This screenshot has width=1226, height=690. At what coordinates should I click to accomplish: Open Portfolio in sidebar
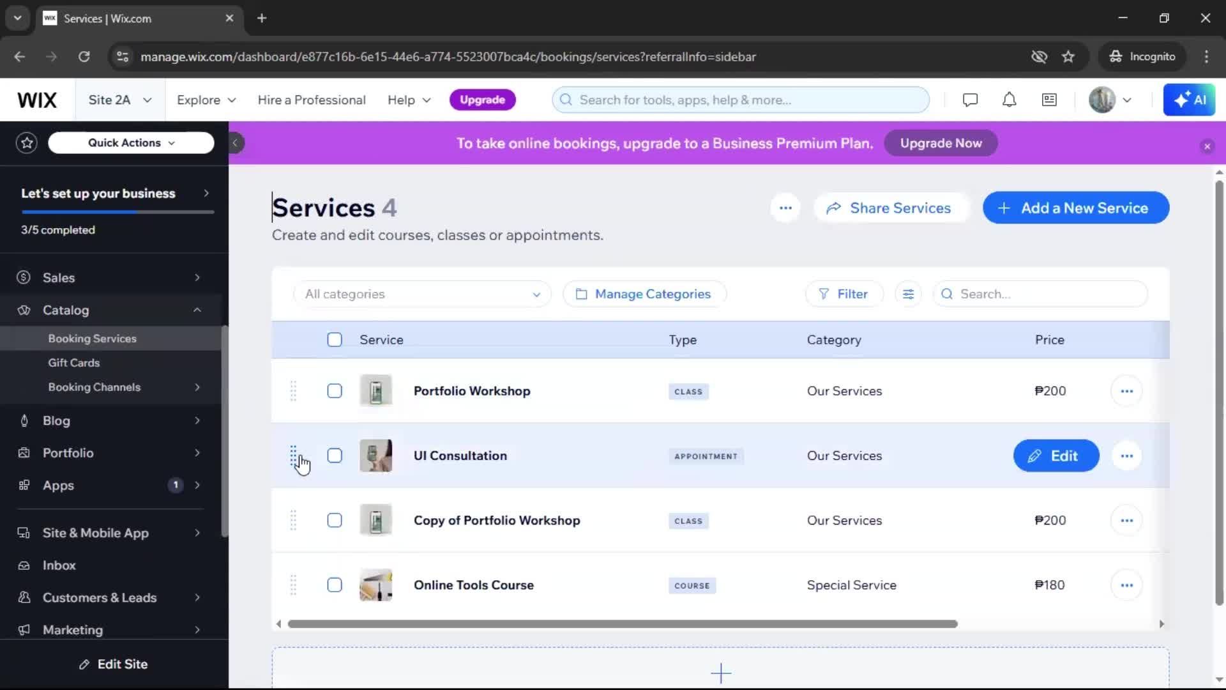click(x=110, y=453)
